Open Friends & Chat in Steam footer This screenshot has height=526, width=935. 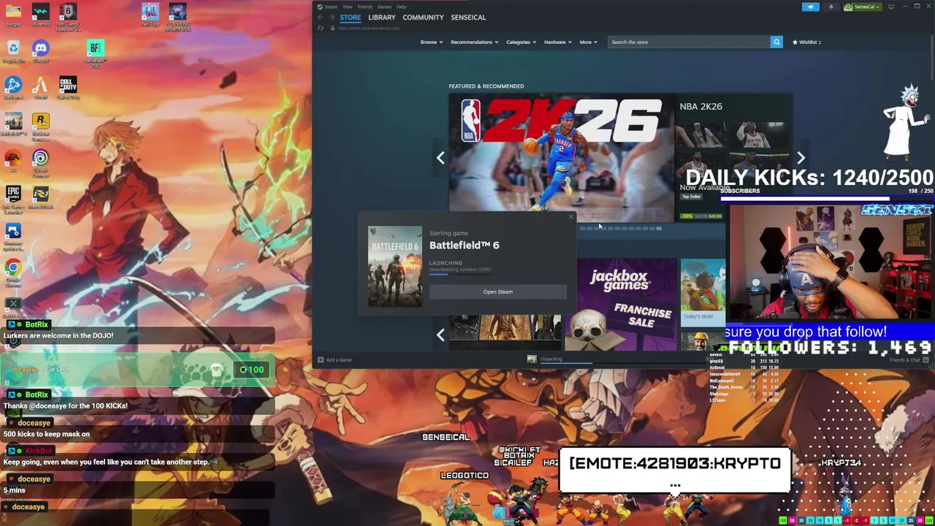909,359
